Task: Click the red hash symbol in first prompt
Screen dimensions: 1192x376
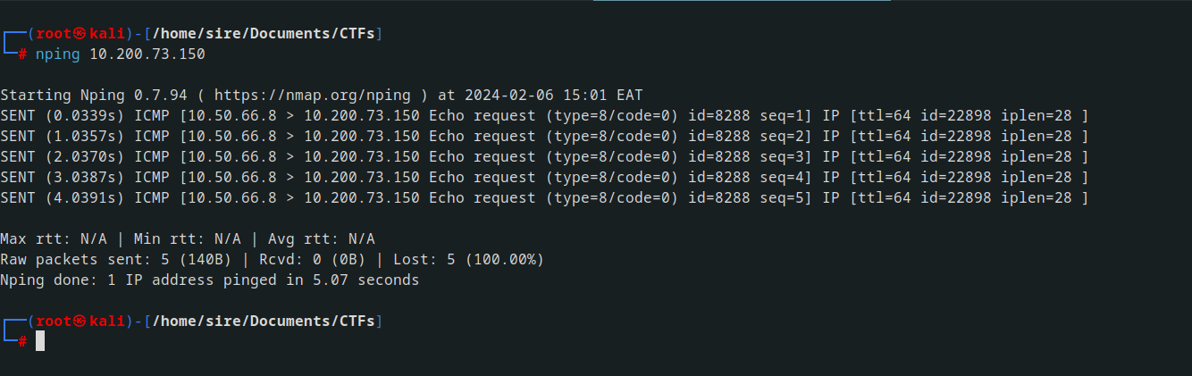Action: (22, 54)
